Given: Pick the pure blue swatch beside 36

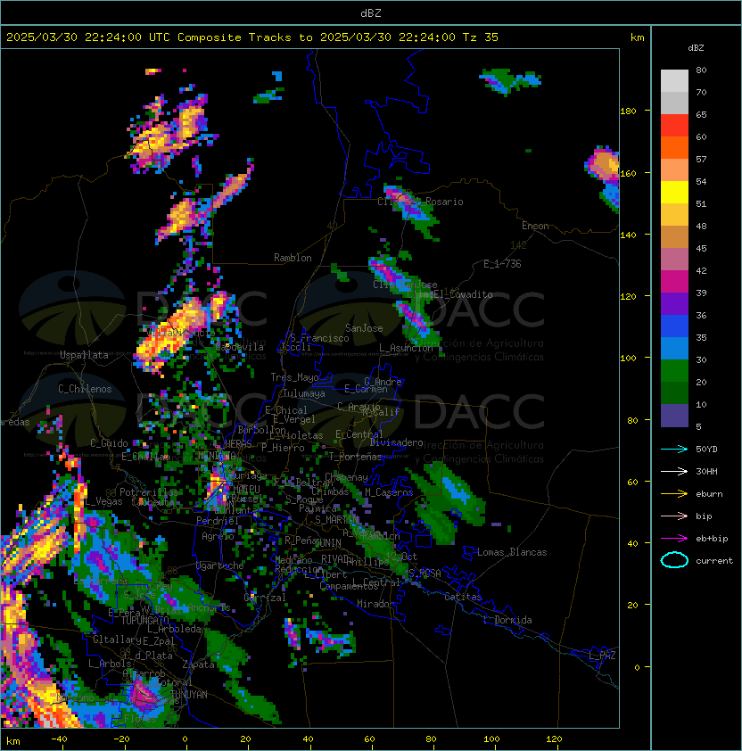Looking at the screenshot, I should 674,326.
